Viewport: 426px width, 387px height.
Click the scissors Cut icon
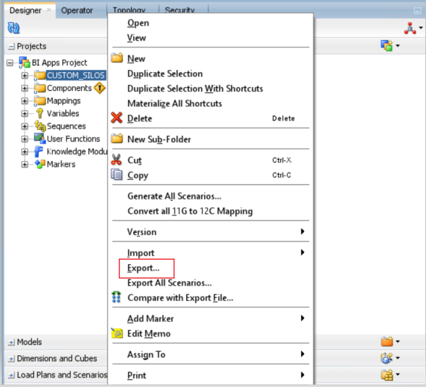[x=116, y=160]
